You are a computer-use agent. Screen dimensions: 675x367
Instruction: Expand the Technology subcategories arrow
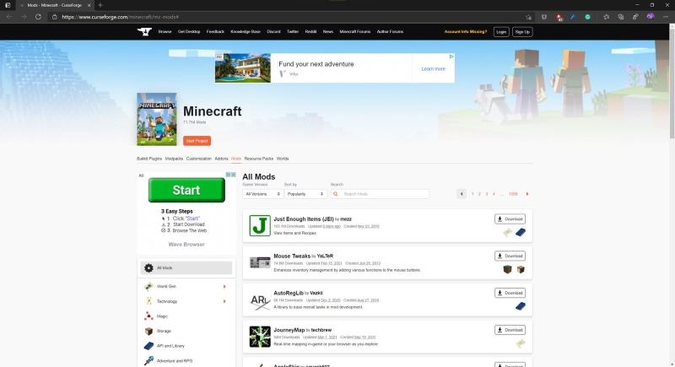[224, 301]
